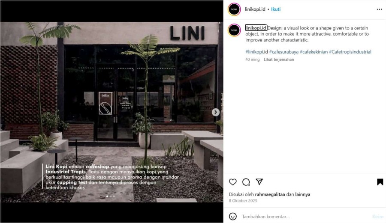Like the post with the heart icon
This screenshot has height=223, width=386.
[232, 182]
